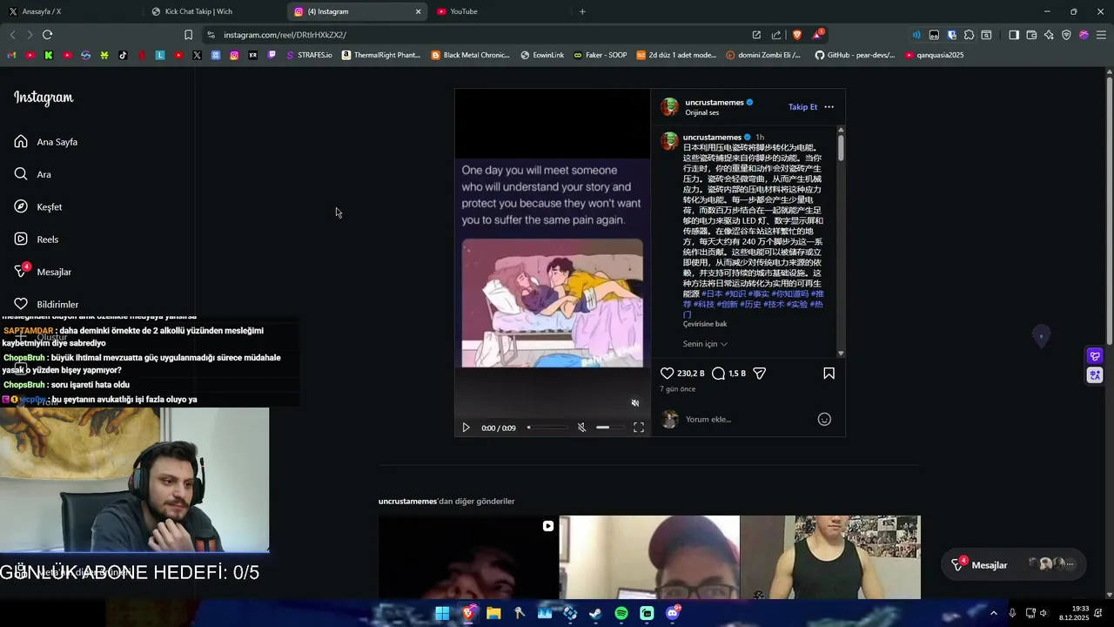
Task: Click the Yorum ekle comment field
Action: tap(748, 419)
